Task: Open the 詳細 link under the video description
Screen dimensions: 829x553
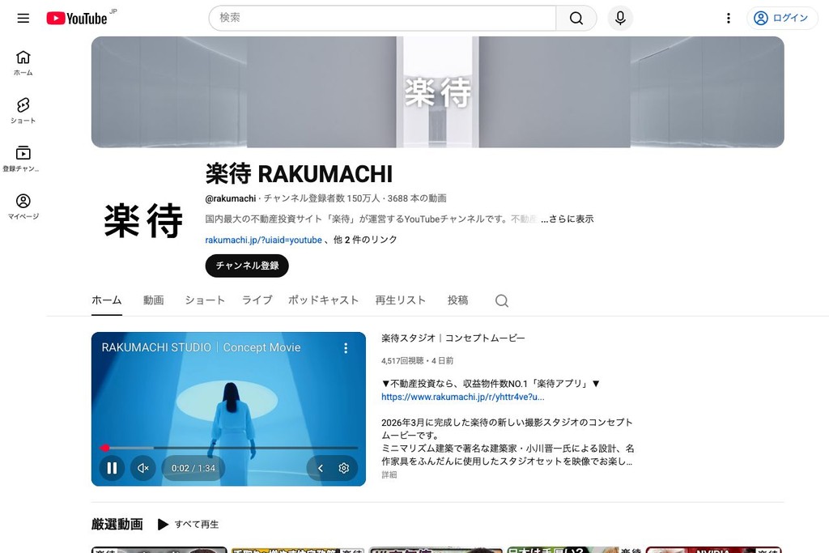Action: point(388,474)
